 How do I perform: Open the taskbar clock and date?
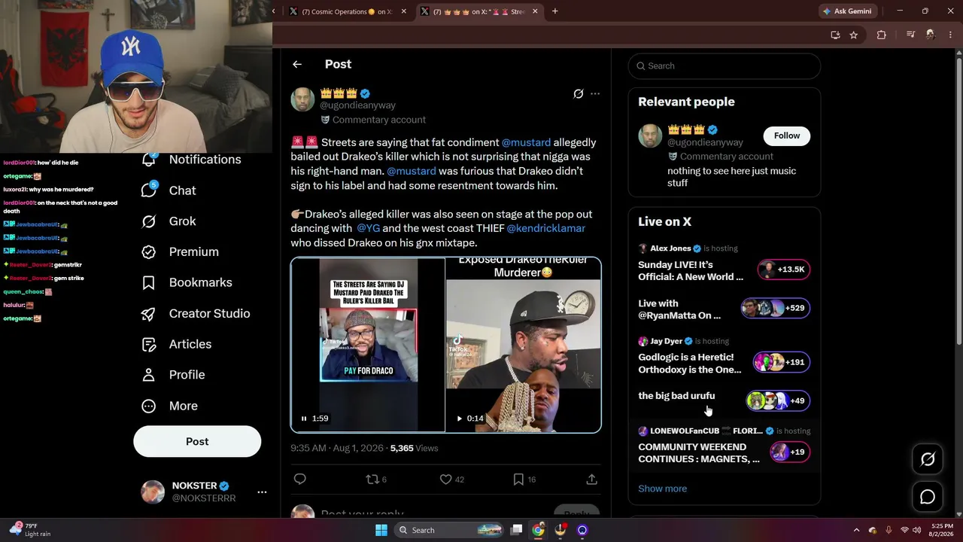tap(942, 530)
